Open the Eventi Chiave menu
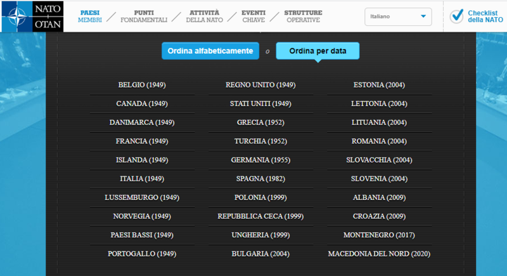Image resolution: width=507 pixels, height=276 pixels. pyautogui.click(x=253, y=16)
